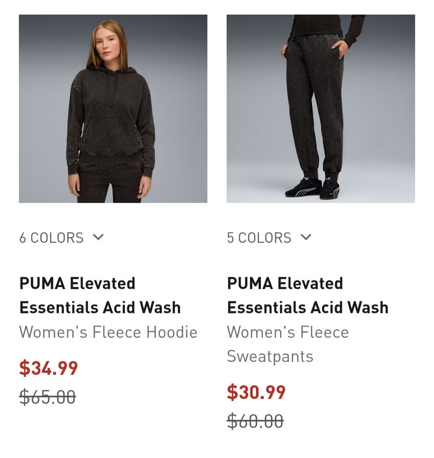The width and height of the screenshot is (434, 458).
Task: Select the Women's Fleece Sweatpants subtitle
Action: pos(287,344)
